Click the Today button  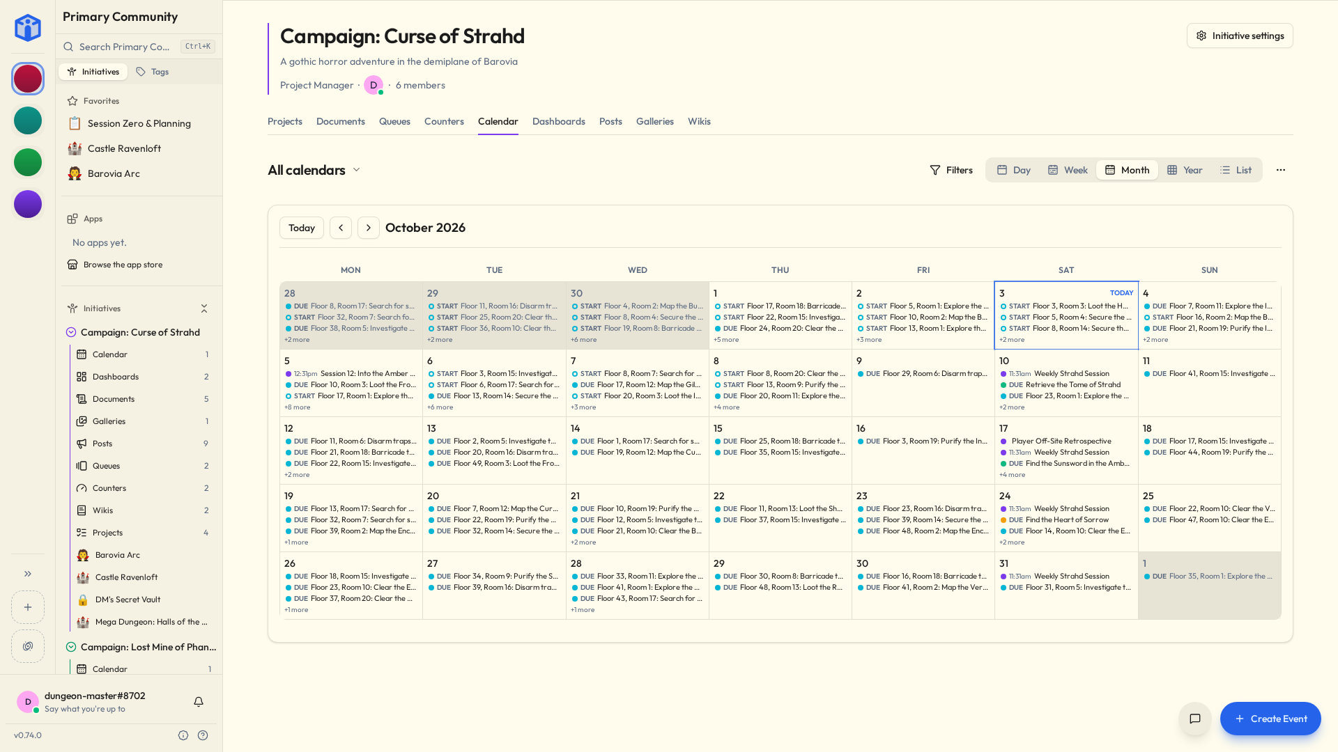302,228
